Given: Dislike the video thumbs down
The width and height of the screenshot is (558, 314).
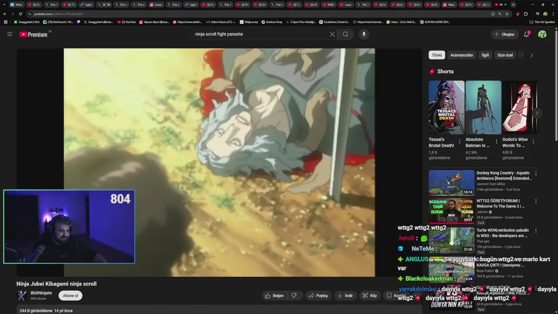Looking at the screenshot, I should point(294,296).
